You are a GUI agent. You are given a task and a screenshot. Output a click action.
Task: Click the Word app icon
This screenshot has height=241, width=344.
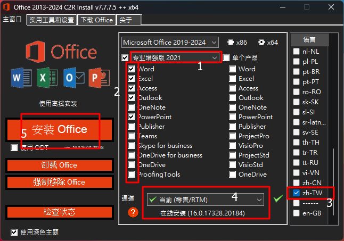tap(21, 78)
